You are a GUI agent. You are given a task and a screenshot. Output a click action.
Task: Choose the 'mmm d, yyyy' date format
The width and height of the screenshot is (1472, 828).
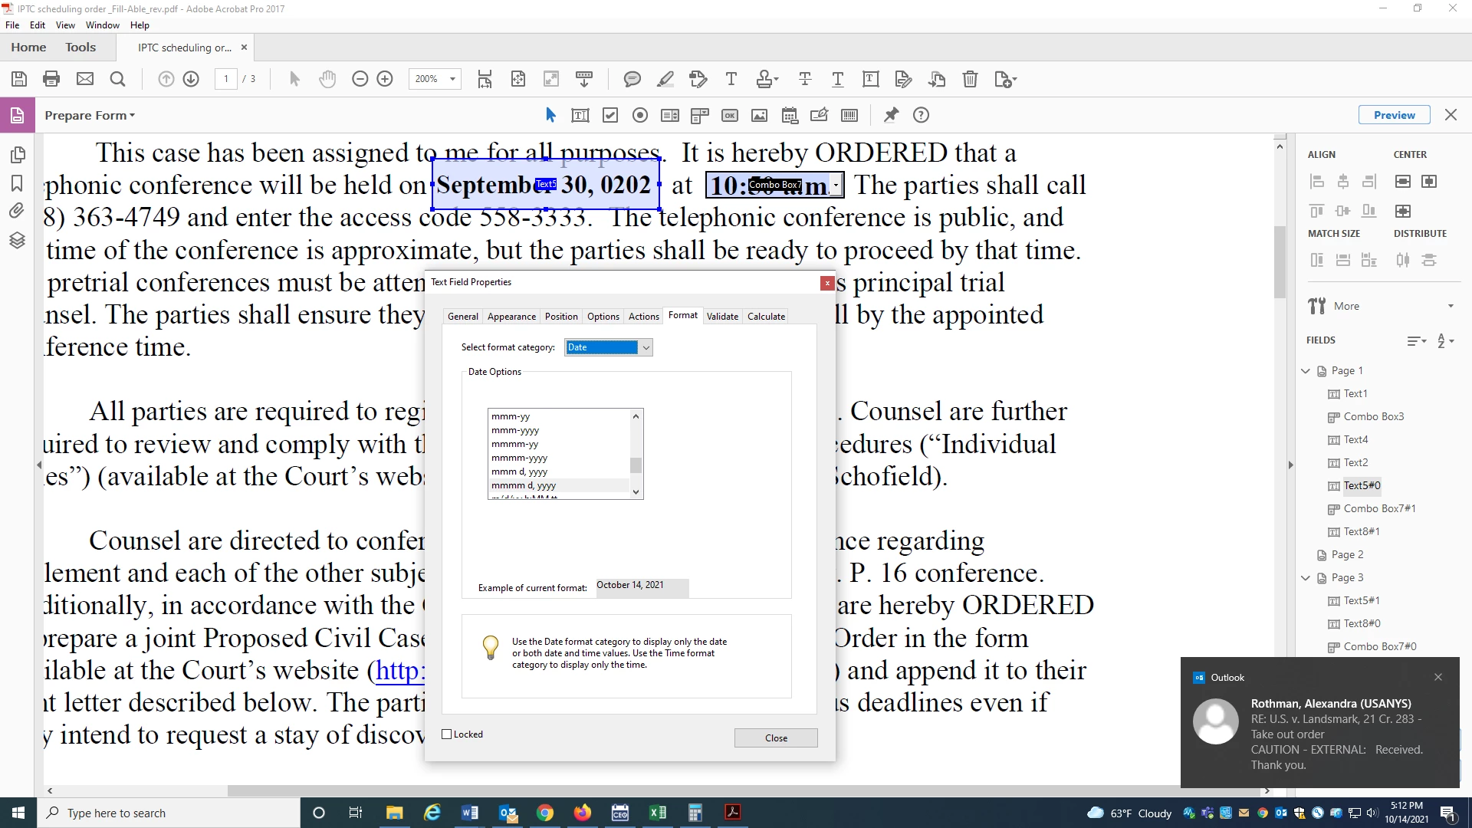tap(519, 472)
